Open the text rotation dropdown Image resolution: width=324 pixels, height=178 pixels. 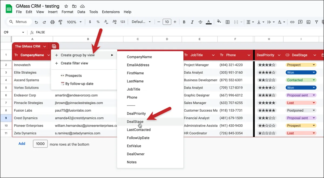point(281,22)
